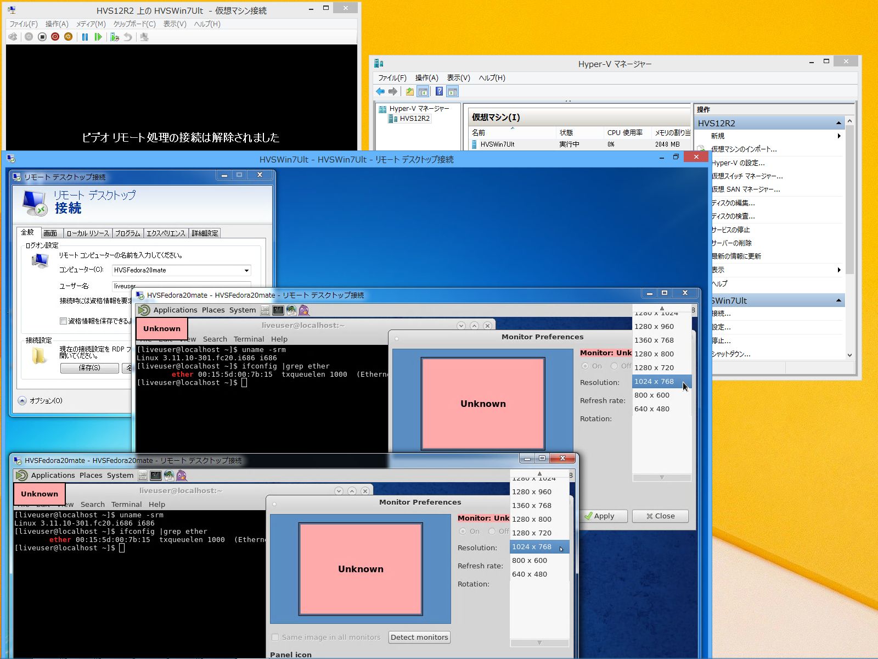Check Same image in all monitors box
Image resolution: width=878 pixels, height=659 pixels.
(x=275, y=638)
